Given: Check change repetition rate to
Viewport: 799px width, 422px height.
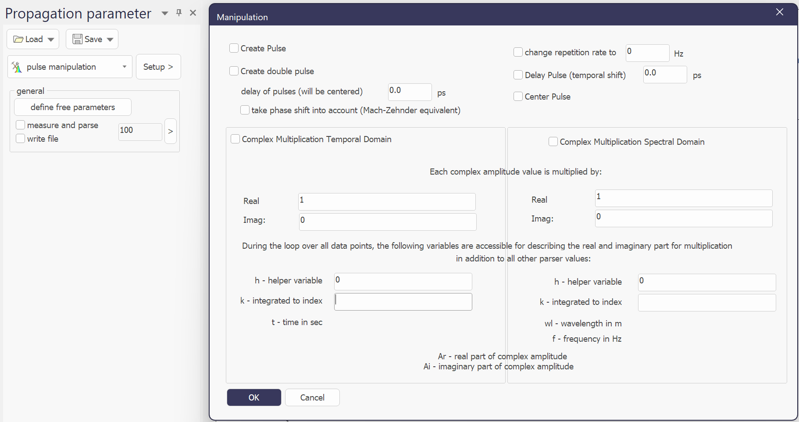Looking at the screenshot, I should (518, 52).
